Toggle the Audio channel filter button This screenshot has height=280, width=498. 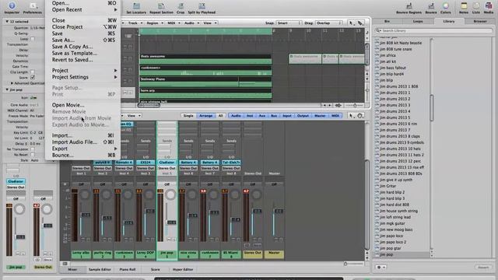[236, 116]
